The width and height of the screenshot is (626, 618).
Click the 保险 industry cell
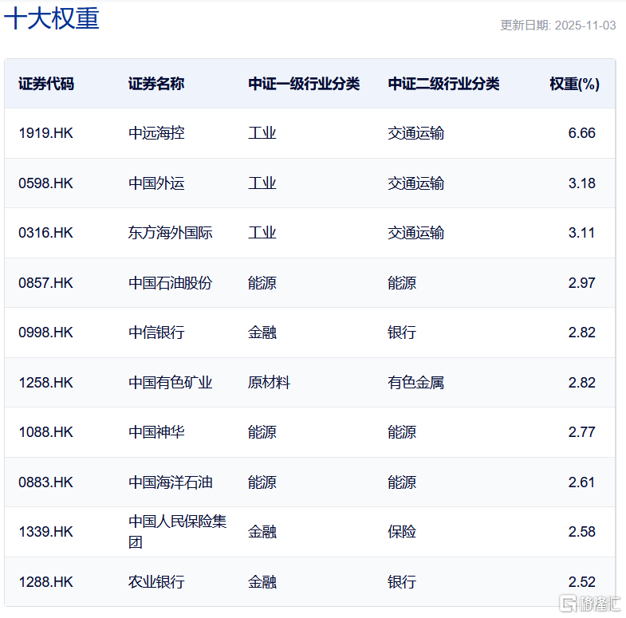(402, 532)
